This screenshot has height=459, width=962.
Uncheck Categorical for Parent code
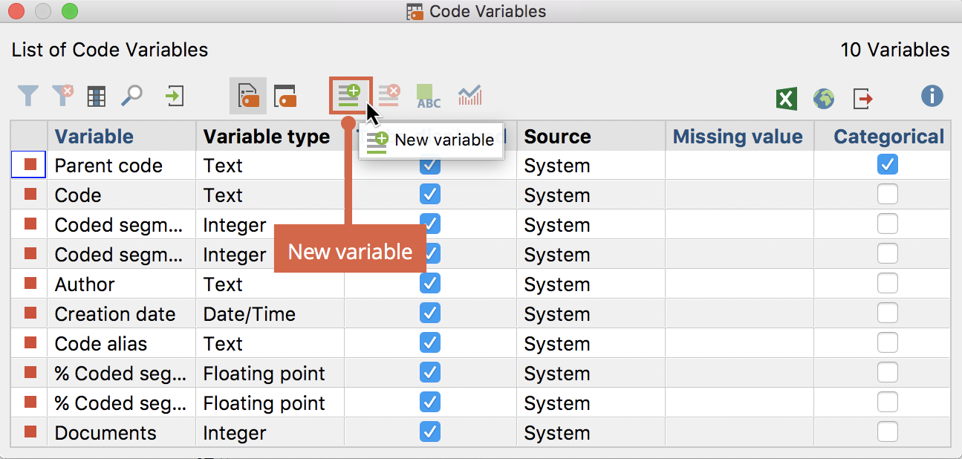(x=887, y=165)
